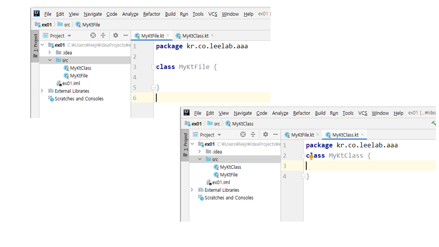Expand External Libraries in the MyKtClass window
439x247 pixels.
point(192,190)
